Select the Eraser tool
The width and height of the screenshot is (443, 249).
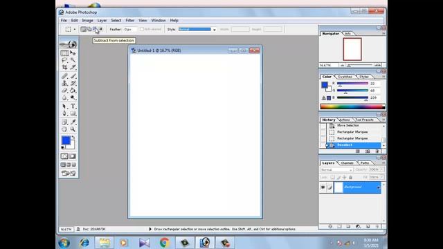pyautogui.click(x=64, y=91)
